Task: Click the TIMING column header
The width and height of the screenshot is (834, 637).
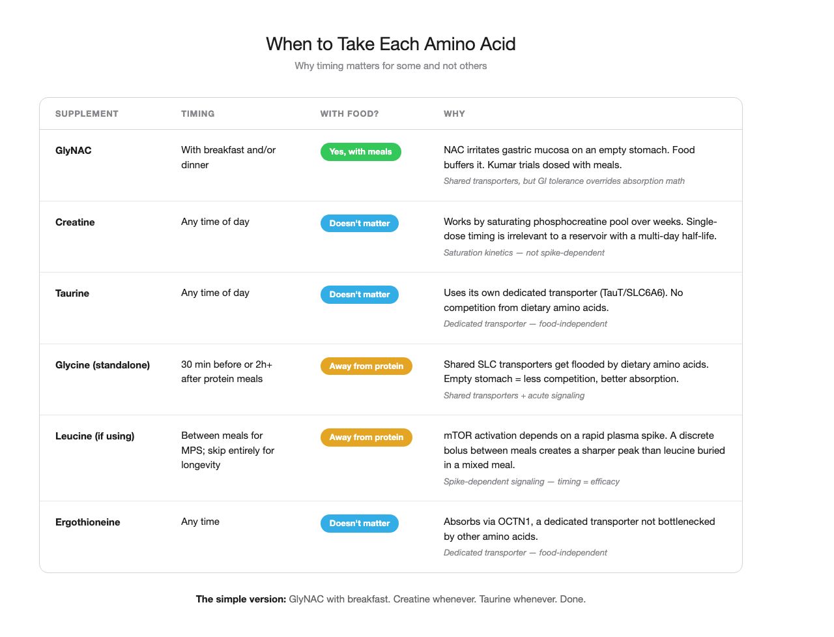Action: [197, 113]
